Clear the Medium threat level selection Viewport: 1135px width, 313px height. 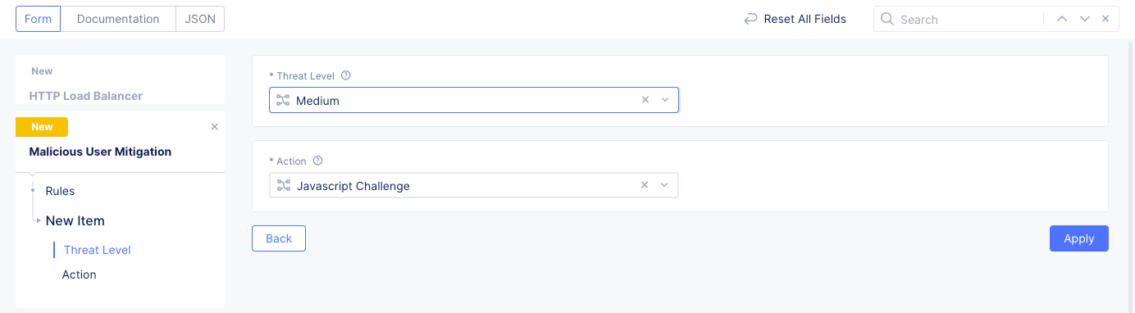click(x=645, y=100)
